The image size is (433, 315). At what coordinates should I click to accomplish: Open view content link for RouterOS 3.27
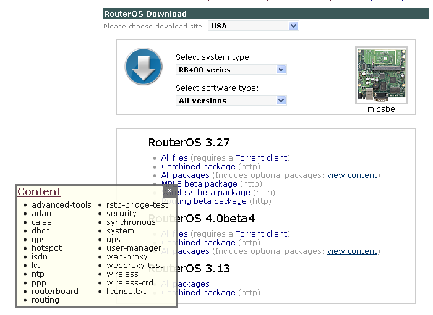point(352,175)
